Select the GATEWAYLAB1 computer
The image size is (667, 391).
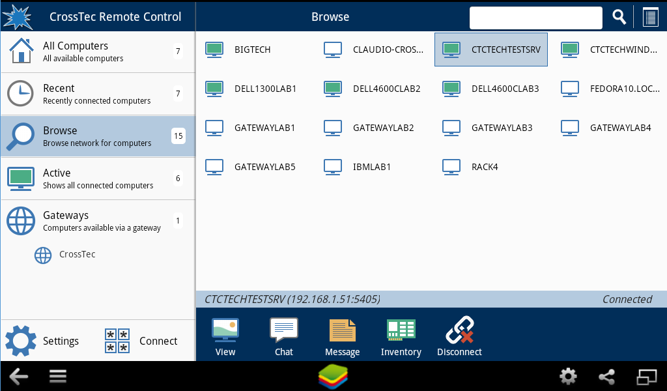click(253, 128)
